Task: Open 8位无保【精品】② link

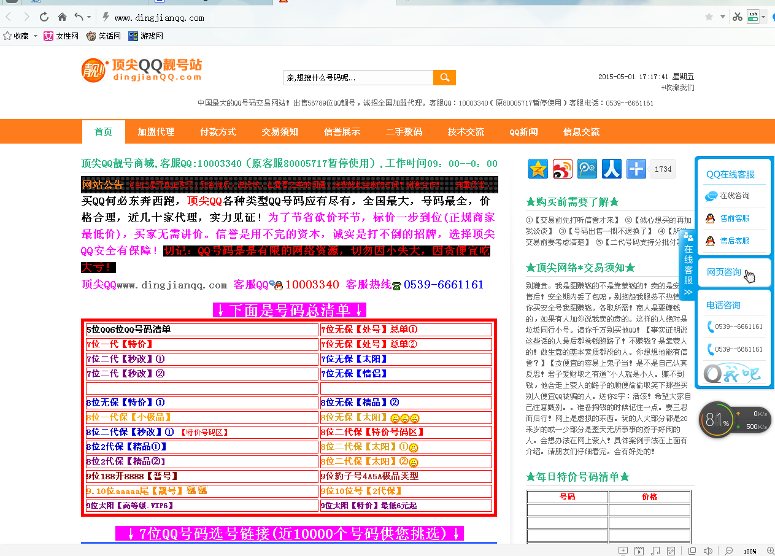Action: point(360,403)
